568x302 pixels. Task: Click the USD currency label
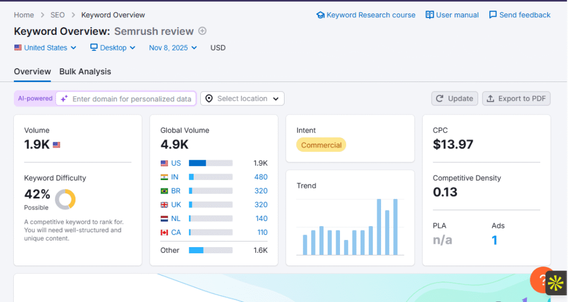coord(218,48)
